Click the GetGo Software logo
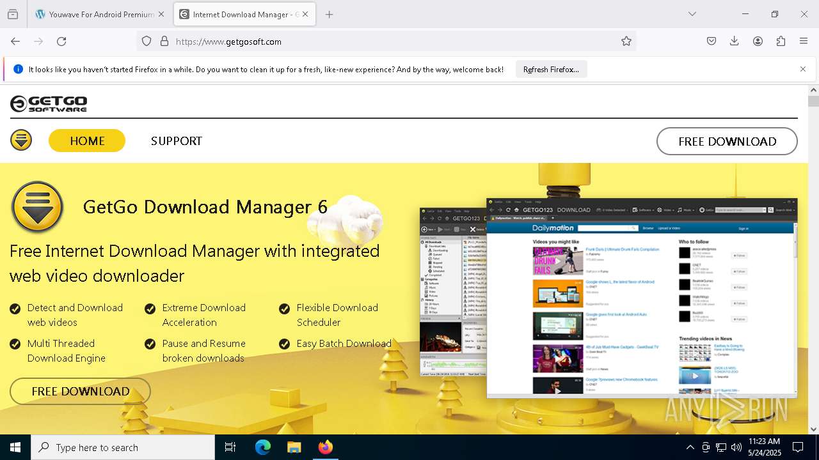 (49, 103)
